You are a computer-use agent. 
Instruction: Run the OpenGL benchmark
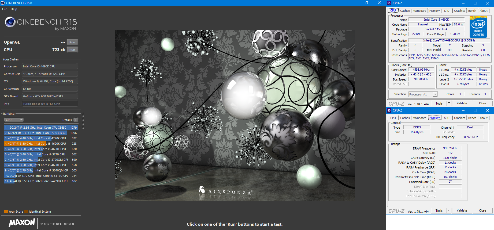tap(72, 42)
